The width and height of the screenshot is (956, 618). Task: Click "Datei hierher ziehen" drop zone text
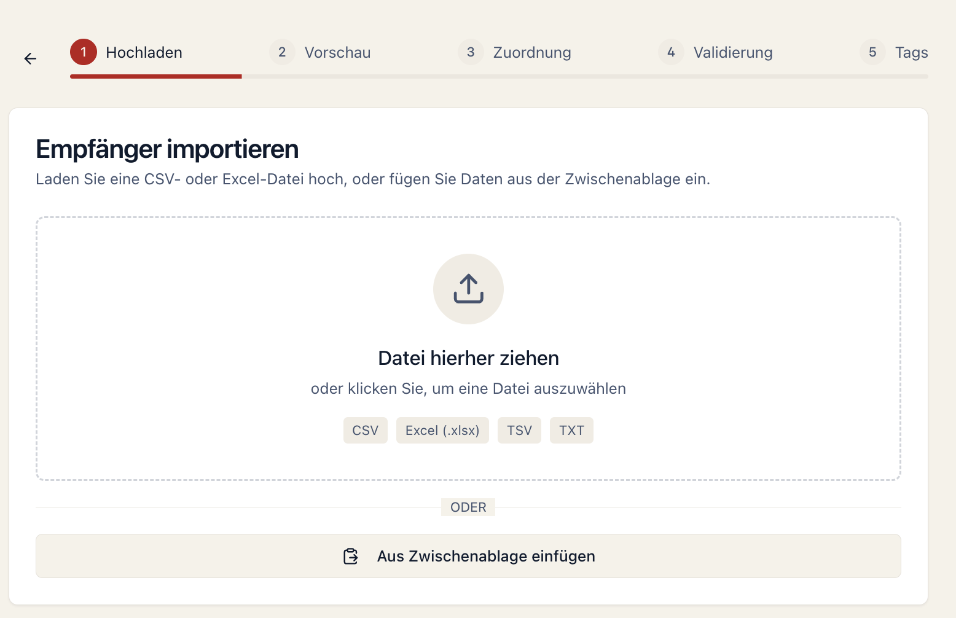tap(468, 358)
